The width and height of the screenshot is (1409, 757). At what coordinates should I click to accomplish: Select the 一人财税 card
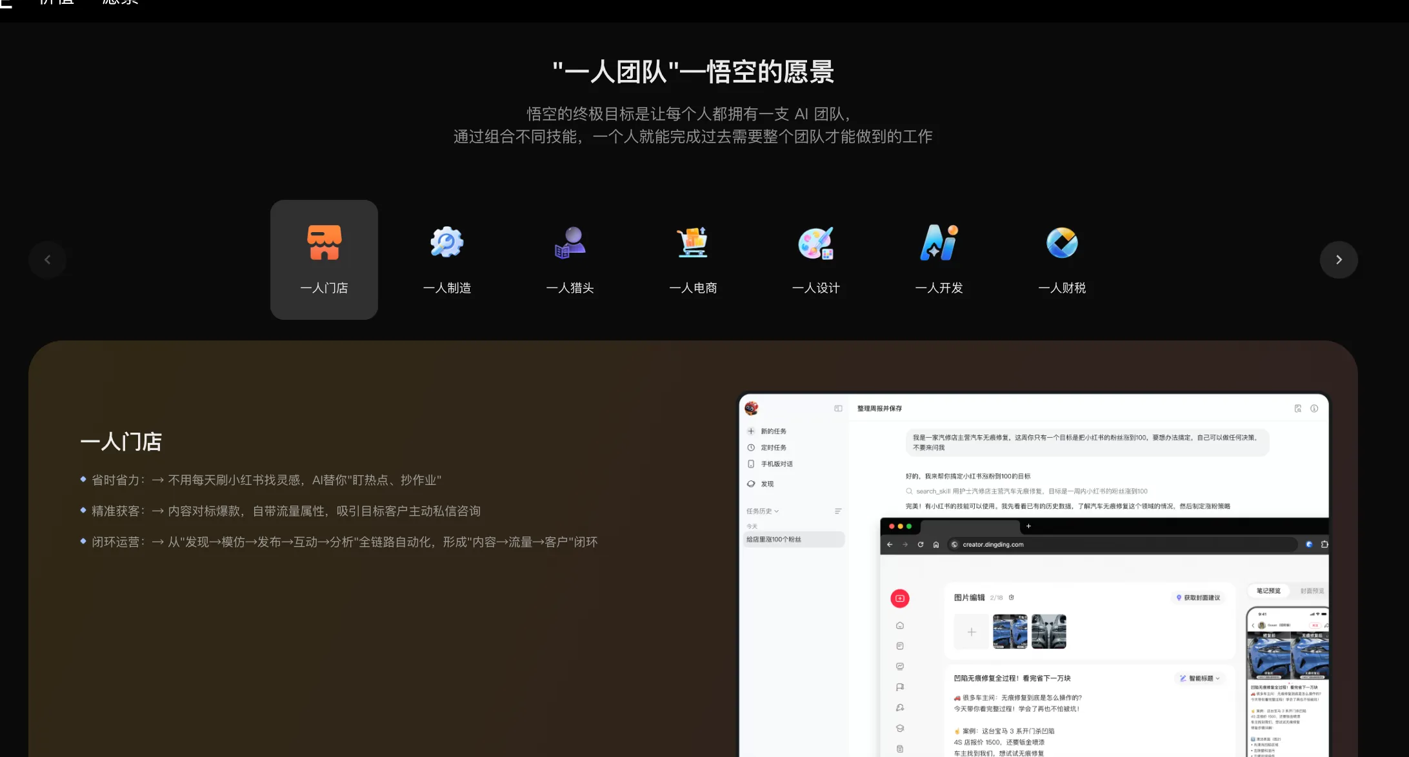pos(1062,259)
